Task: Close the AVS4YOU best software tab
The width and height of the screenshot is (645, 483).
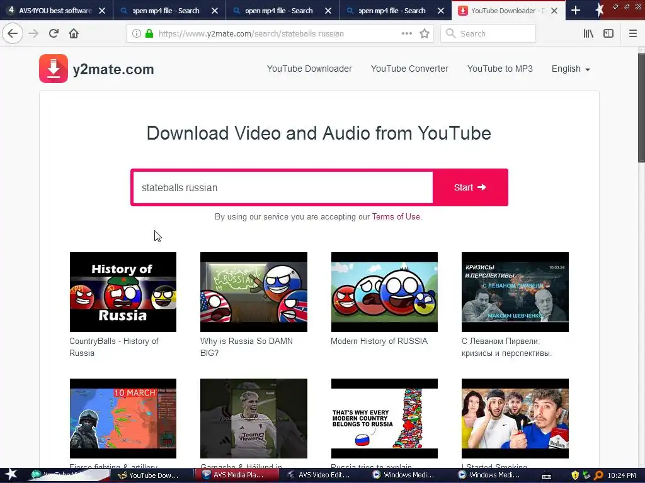Action: tap(102, 11)
